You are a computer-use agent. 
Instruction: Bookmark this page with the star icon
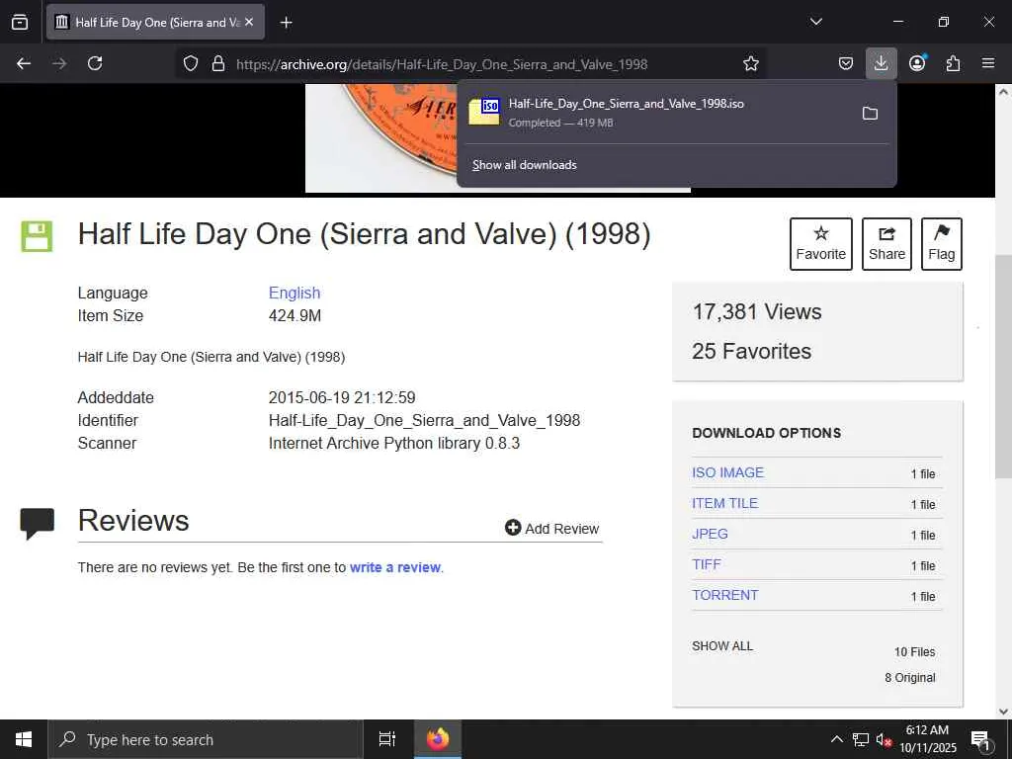coord(751,63)
